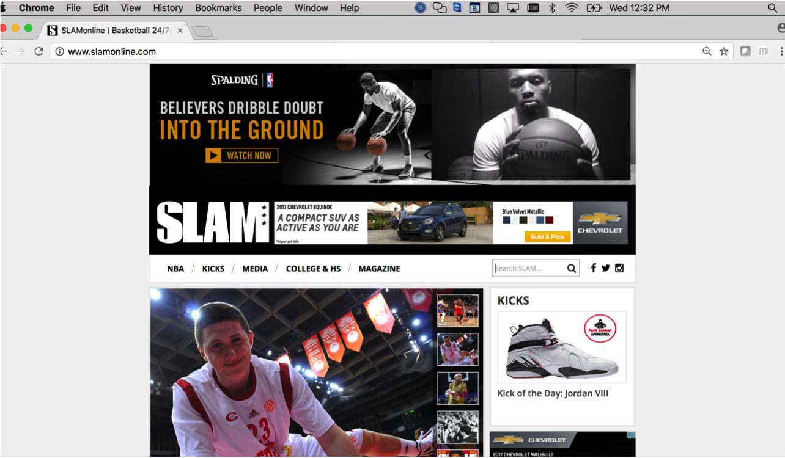785x458 pixels.
Task: Bookmark this page with the star icon
Action: [x=724, y=51]
